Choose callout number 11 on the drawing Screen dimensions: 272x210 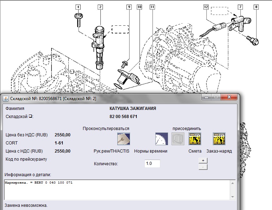click(x=152, y=7)
